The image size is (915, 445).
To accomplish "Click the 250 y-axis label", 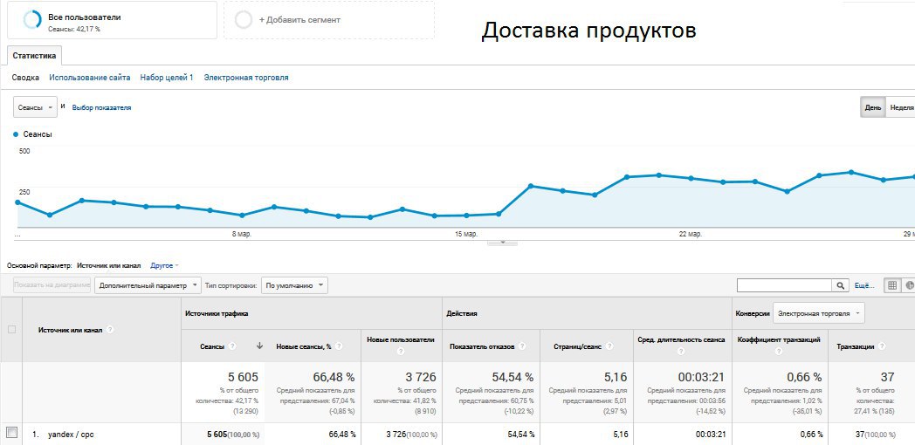I will [x=24, y=192].
